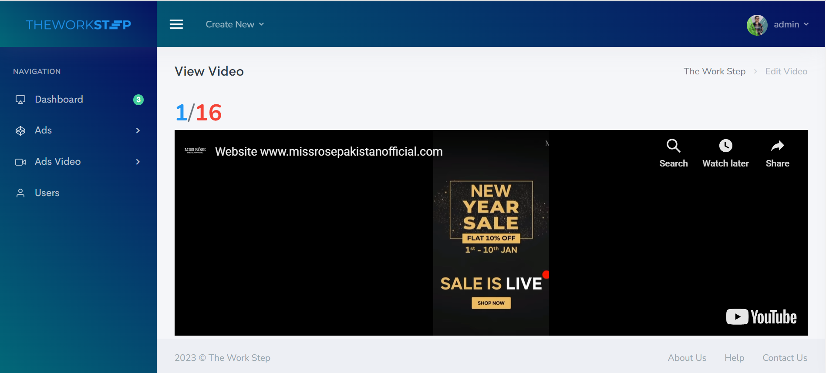Click the YouTube Search magnifier icon

(674, 146)
